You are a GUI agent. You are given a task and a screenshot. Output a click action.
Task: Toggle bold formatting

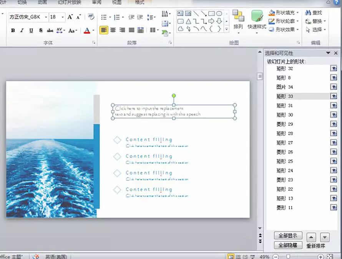pos(13,30)
